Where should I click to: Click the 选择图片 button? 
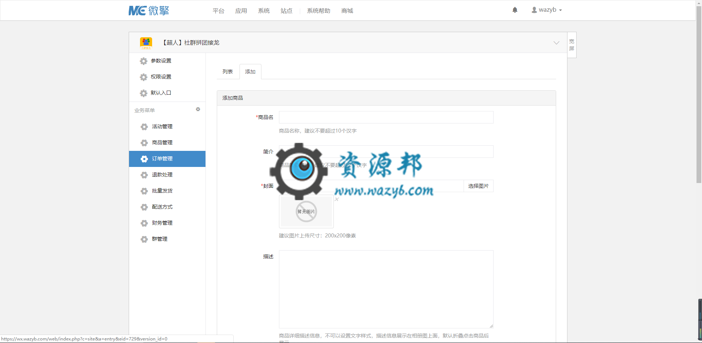tap(479, 186)
